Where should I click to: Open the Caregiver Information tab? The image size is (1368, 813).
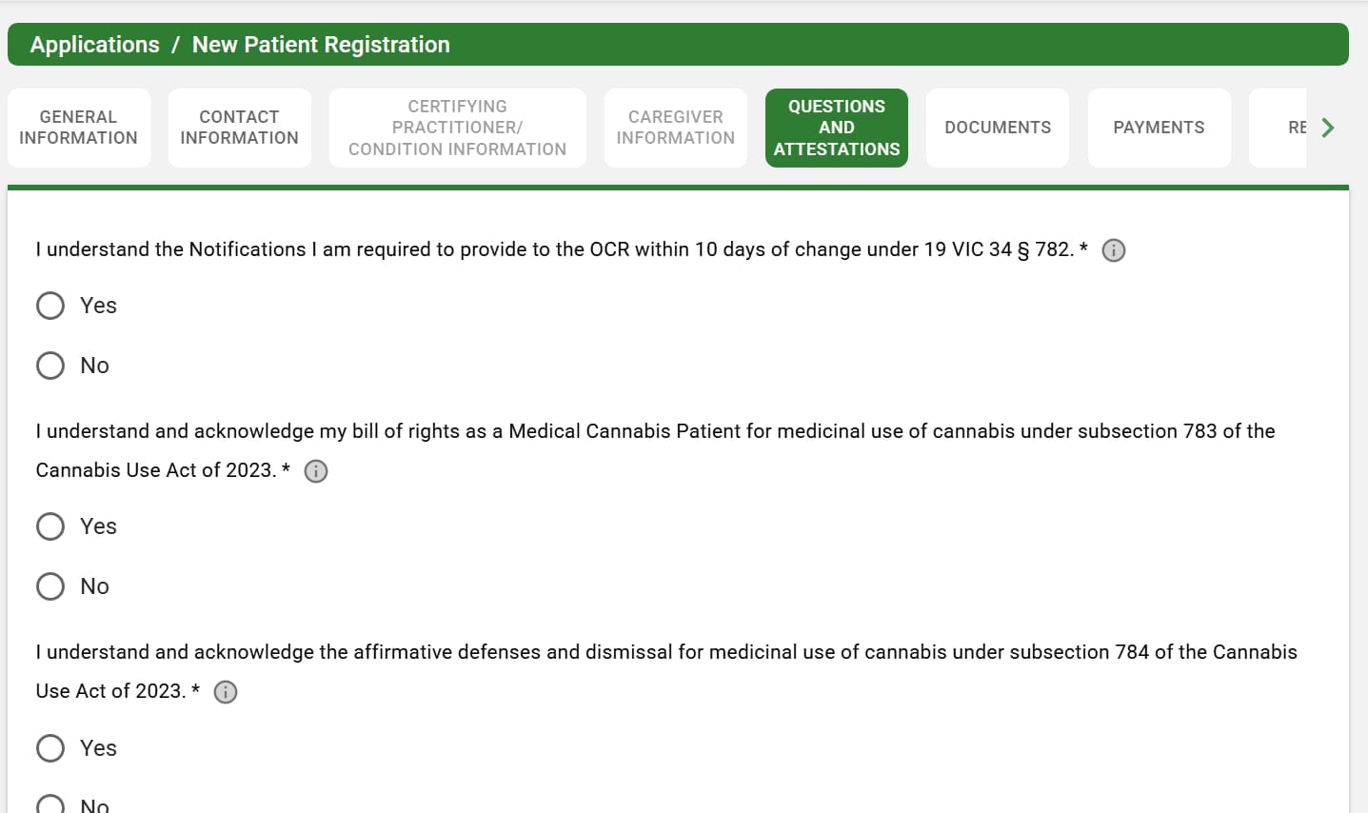point(675,127)
